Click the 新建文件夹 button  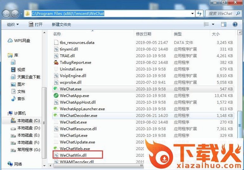click(x=61, y=24)
